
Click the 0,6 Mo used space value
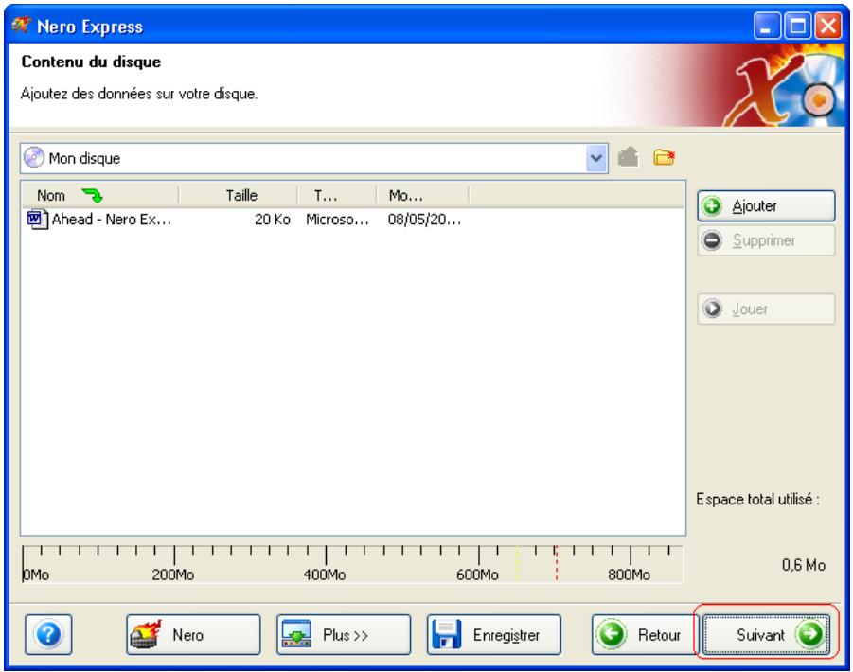pyautogui.click(x=803, y=565)
